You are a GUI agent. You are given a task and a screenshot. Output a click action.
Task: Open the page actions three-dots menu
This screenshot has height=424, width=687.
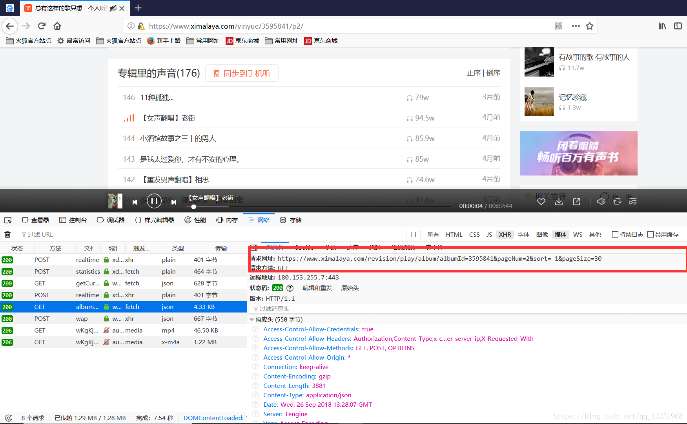(576, 26)
